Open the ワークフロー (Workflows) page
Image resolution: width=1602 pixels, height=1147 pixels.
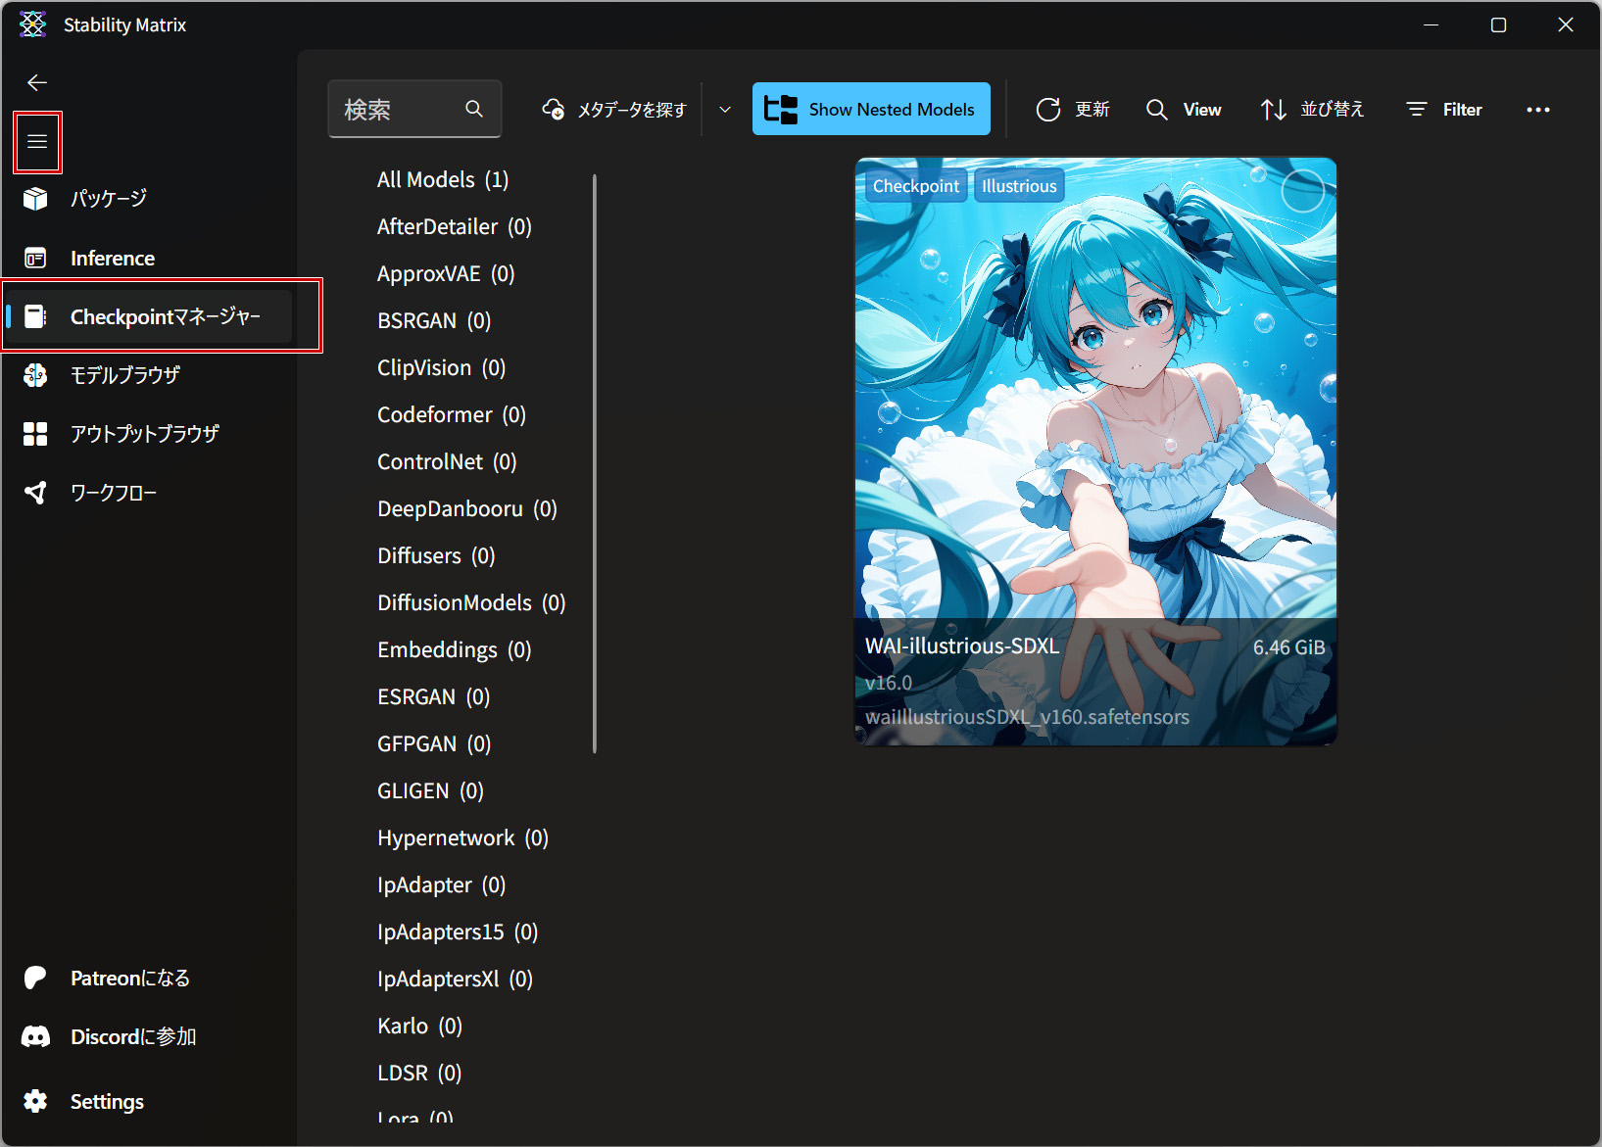pos(113,493)
